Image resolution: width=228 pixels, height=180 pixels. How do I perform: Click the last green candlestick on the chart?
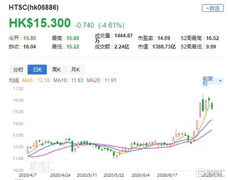point(212,106)
